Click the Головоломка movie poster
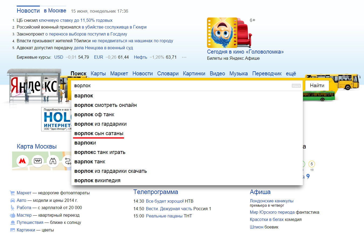364x239 pixels. (222, 33)
